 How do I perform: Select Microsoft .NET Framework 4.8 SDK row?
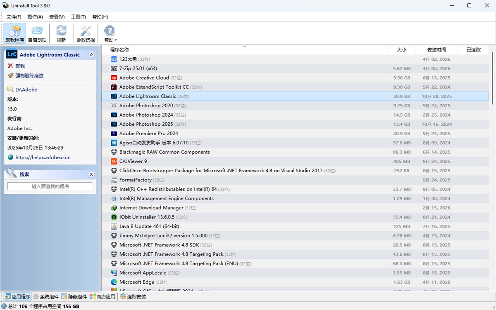[x=295, y=245]
